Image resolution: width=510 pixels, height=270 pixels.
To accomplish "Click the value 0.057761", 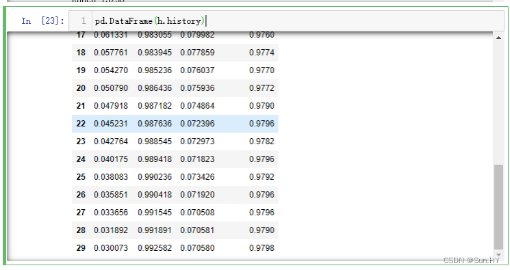I will (x=111, y=53).
